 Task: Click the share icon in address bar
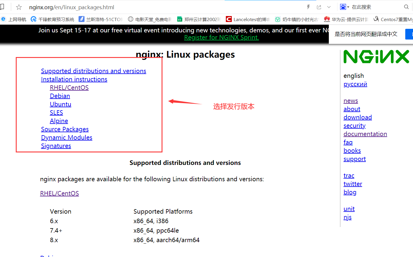point(319,7)
